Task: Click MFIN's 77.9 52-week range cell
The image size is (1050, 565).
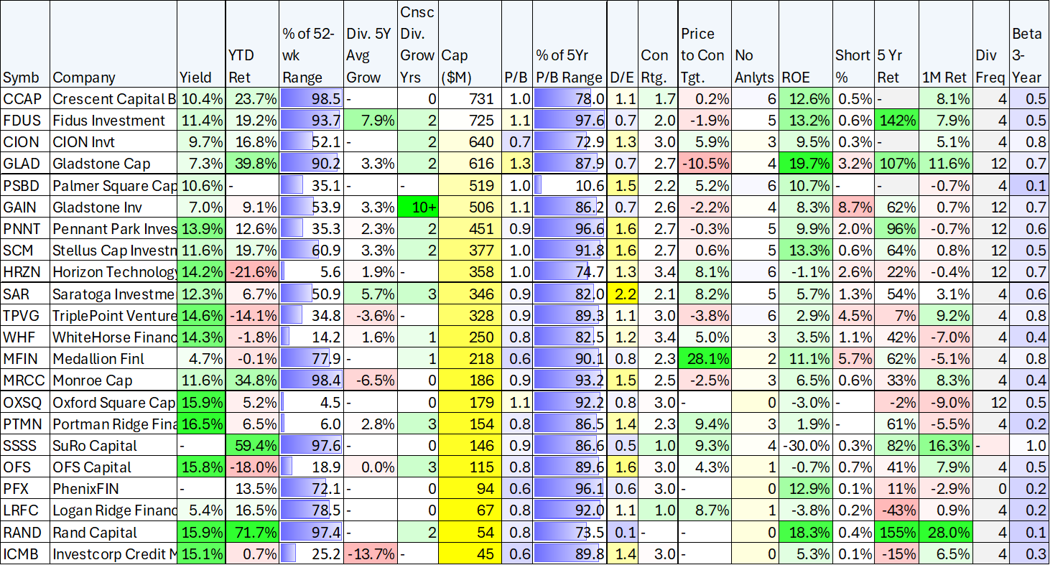Action: pos(311,358)
